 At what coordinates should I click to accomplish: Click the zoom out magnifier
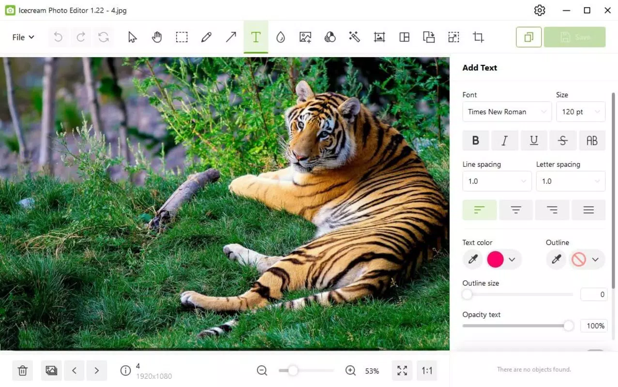click(x=262, y=371)
